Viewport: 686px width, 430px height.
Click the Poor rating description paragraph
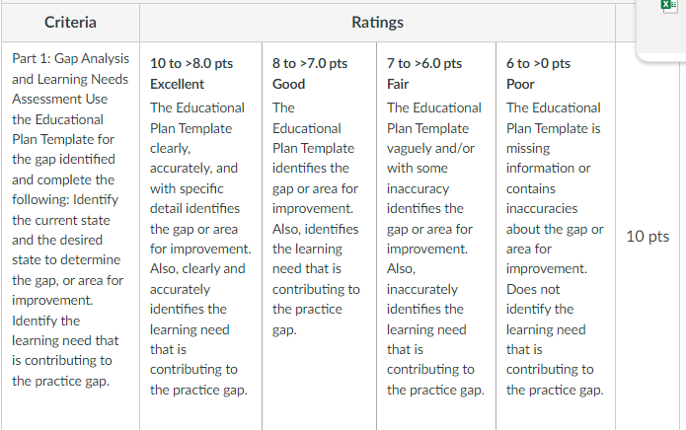click(x=555, y=249)
